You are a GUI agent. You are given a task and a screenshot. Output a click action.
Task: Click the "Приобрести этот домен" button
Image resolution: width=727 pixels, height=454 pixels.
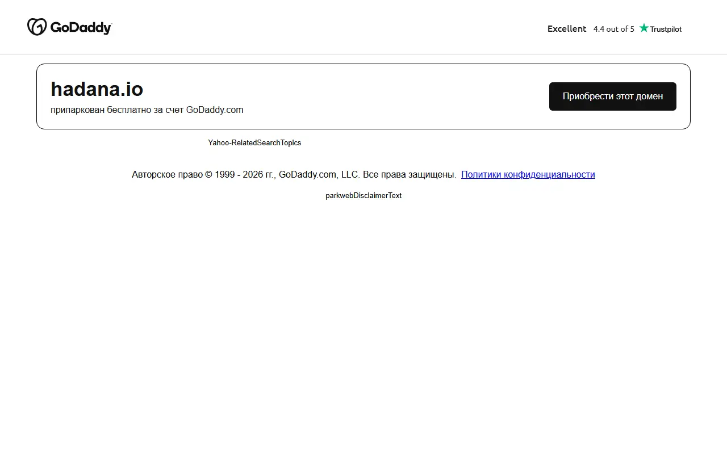click(x=613, y=96)
